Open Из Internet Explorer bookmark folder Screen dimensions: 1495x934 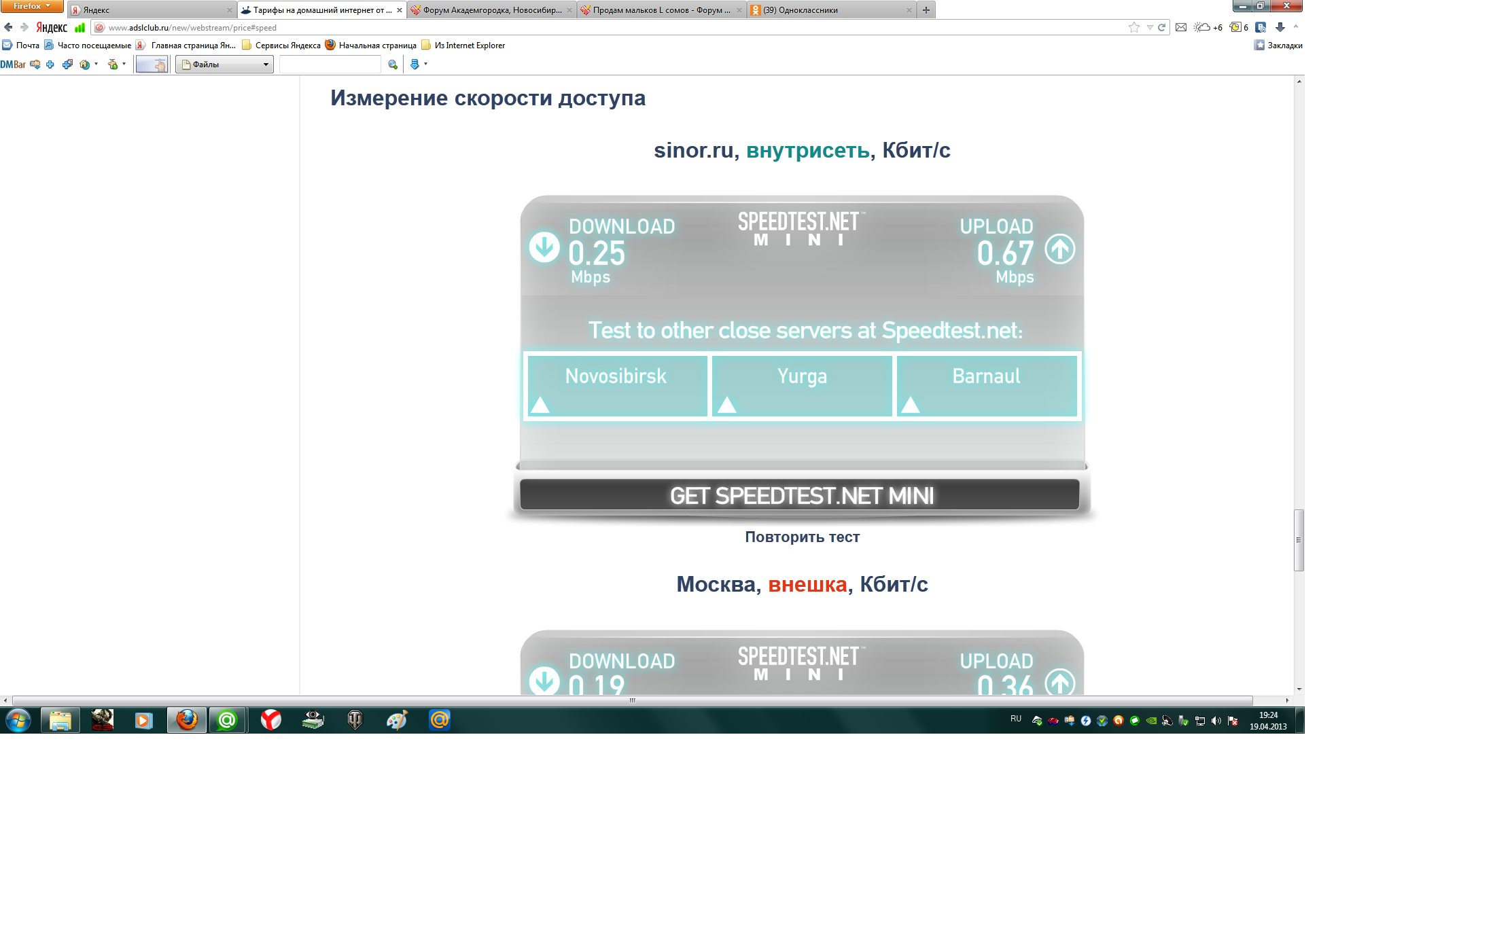[x=463, y=45]
